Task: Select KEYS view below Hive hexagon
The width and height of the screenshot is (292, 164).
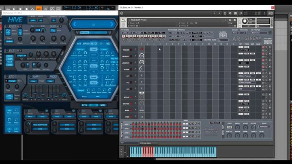Action: 84,105
